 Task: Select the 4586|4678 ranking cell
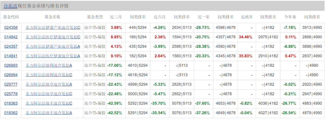point(226,28)
